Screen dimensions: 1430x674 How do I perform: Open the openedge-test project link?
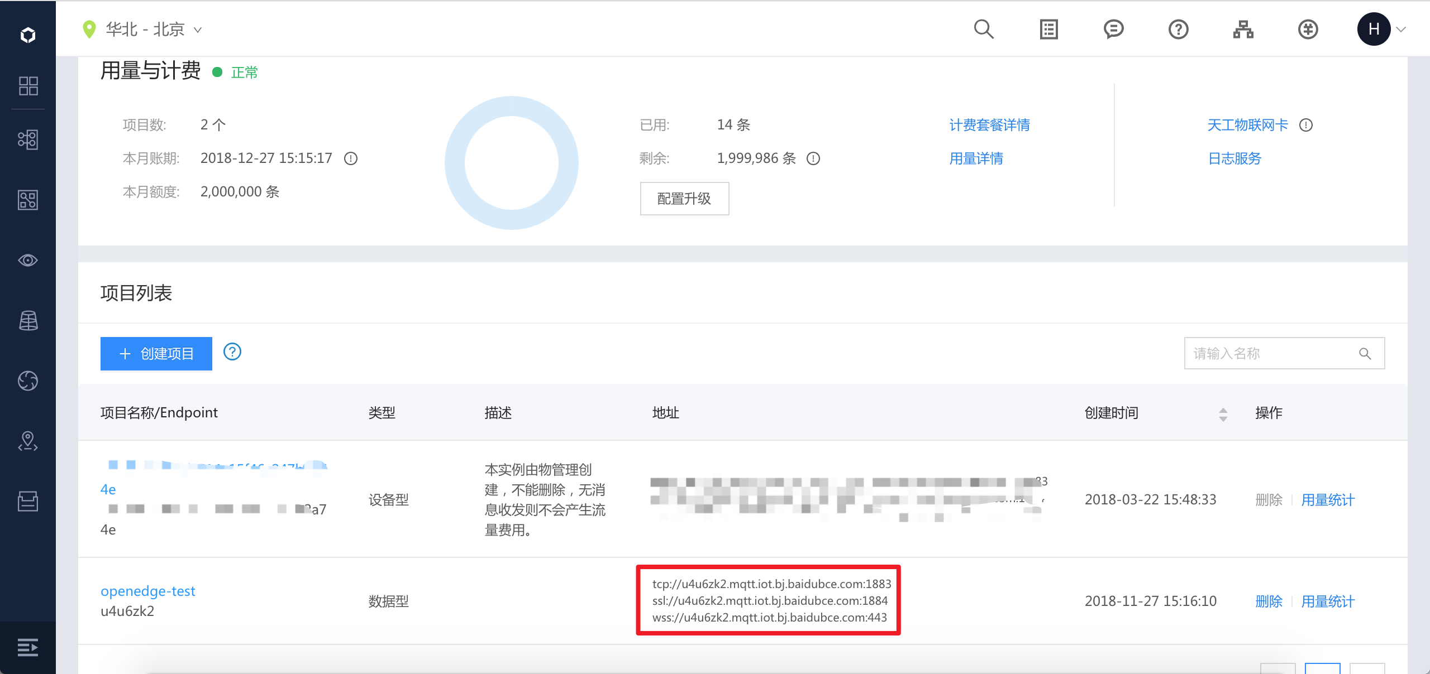pos(148,591)
